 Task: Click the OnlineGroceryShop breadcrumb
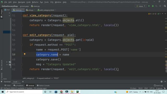(10, 6)
